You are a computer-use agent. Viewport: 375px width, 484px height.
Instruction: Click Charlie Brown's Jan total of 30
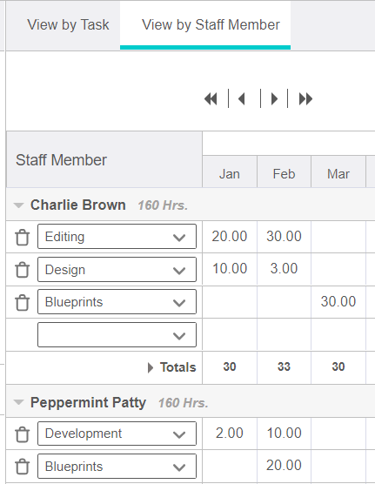pos(230,367)
